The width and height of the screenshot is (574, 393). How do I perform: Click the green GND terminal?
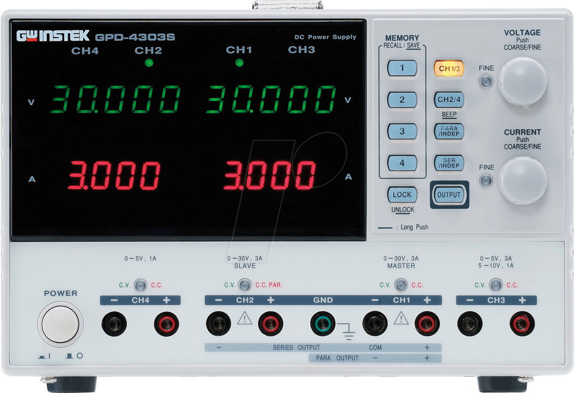pyautogui.click(x=323, y=324)
